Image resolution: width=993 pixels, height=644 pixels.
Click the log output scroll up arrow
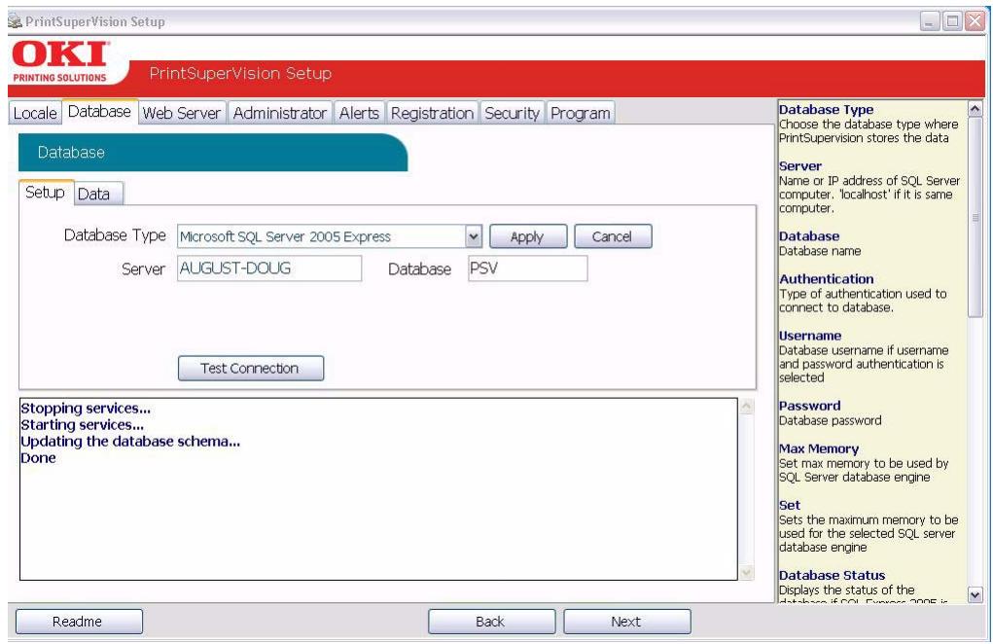point(747,407)
